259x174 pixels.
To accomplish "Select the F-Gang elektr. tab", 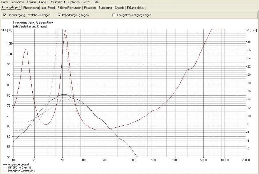I will point(136,7).
